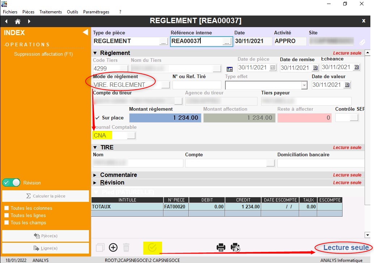Image resolution: width=374 pixels, height=263 pixels.
Task: Collapse the orange INDEX side panel
Action: coord(85,33)
